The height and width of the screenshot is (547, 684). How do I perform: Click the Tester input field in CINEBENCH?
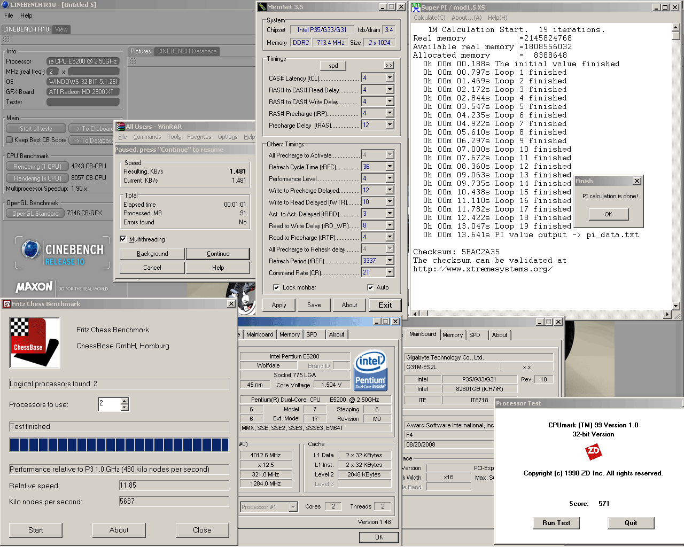(83, 102)
